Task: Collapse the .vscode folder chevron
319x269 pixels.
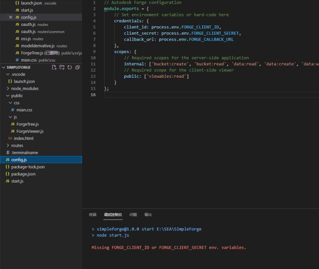Action: pos(8,74)
